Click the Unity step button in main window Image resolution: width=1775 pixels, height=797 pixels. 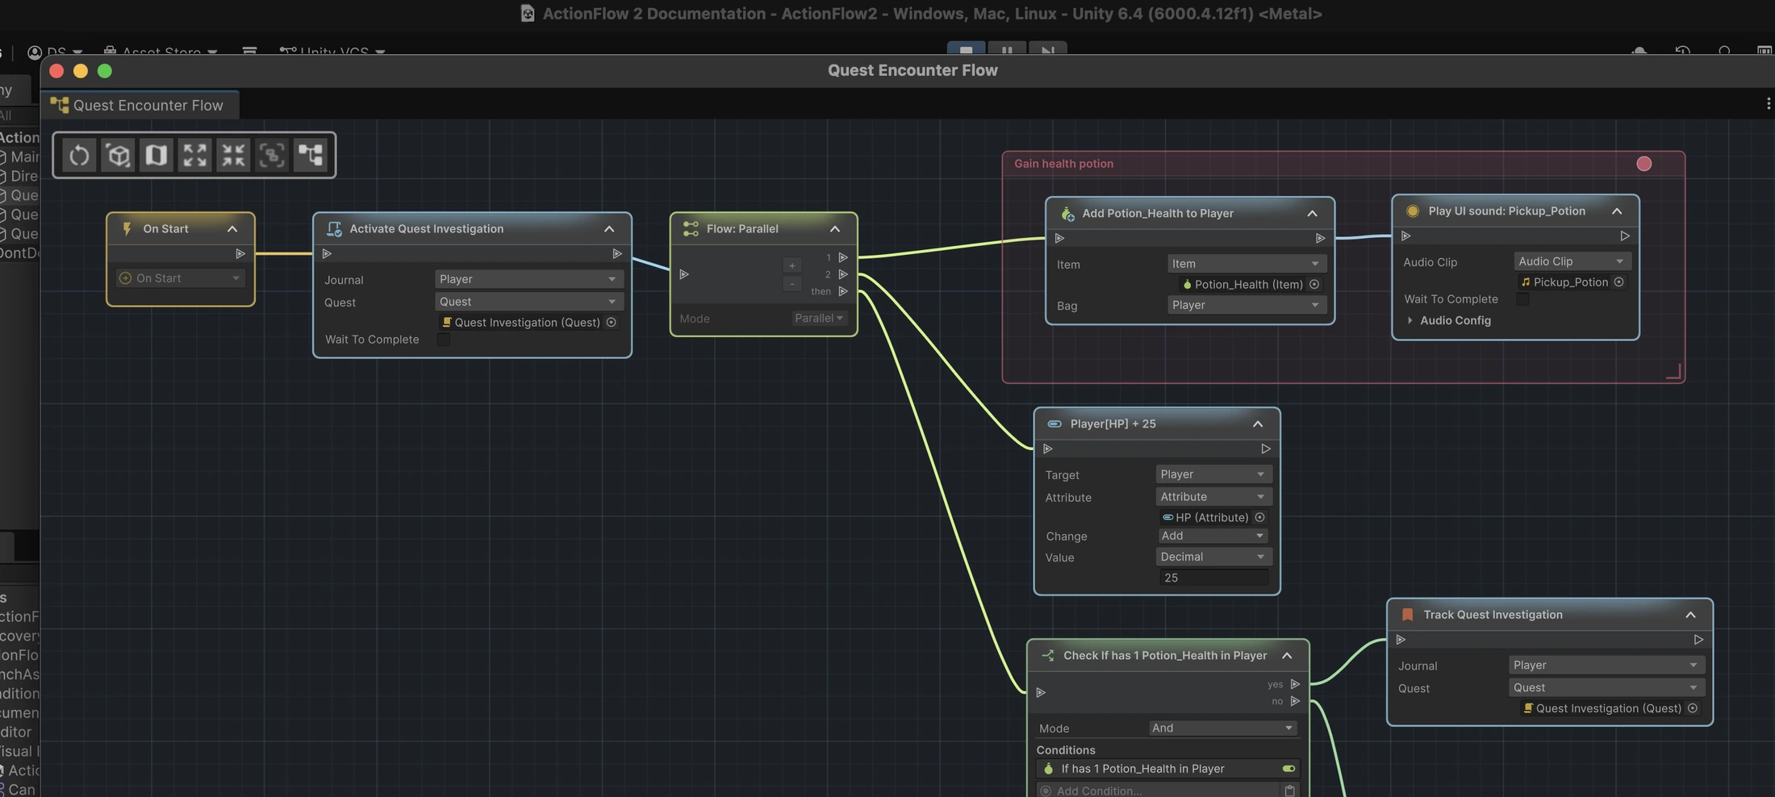(1047, 50)
